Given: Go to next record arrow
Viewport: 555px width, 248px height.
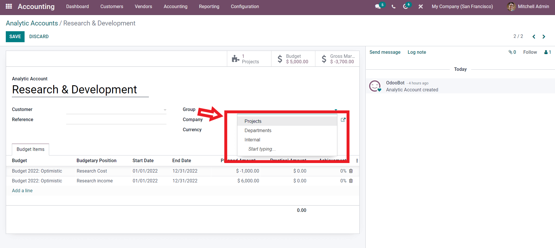Looking at the screenshot, I should click(x=544, y=36).
